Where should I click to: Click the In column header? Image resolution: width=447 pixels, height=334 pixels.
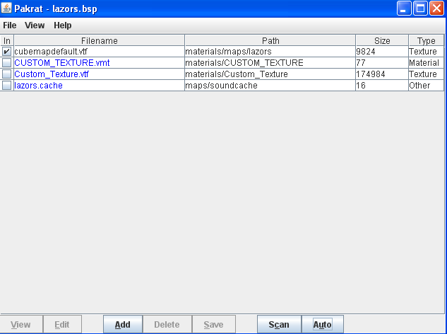click(6, 41)
